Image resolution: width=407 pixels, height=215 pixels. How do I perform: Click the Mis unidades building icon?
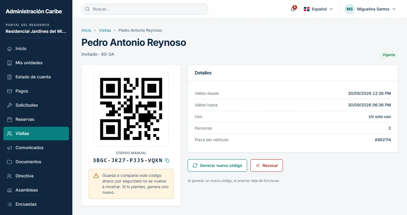10,63
